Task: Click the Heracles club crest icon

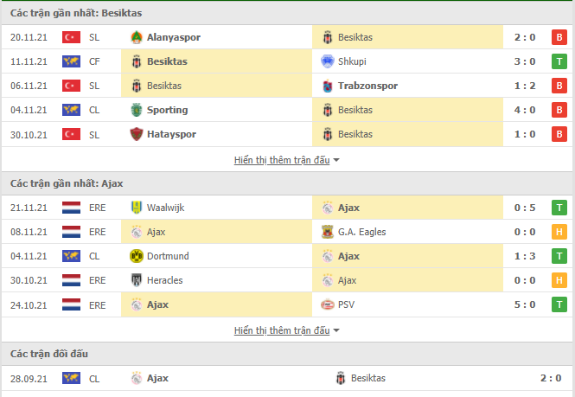Action: (137, 280)
